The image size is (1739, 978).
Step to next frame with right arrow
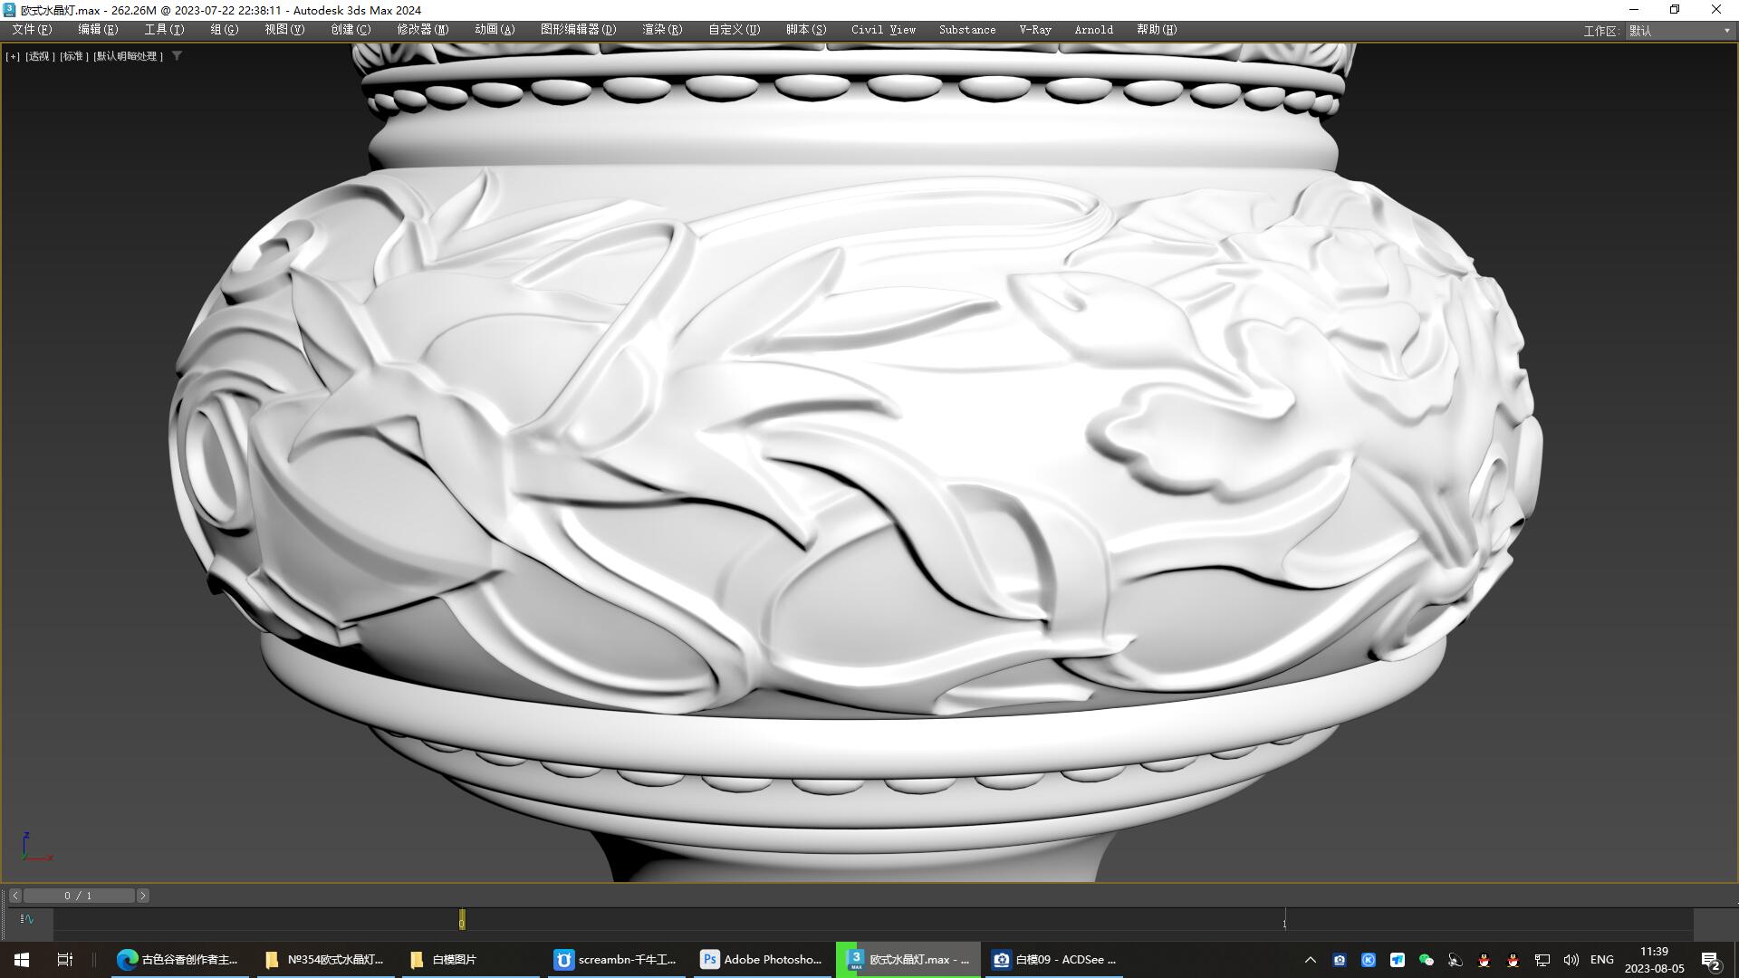coord(142,896)
